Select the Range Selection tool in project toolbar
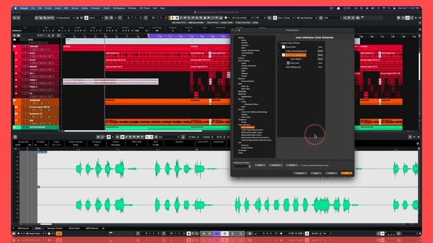433x243 pixels. coord(177,18)
